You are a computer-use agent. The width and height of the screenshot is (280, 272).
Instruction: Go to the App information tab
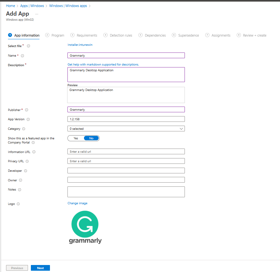(24, 35)
